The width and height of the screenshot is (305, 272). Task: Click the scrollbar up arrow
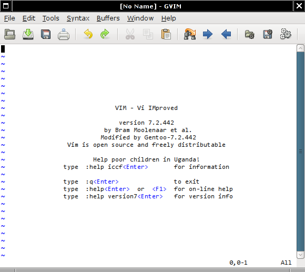coord(300,48)
